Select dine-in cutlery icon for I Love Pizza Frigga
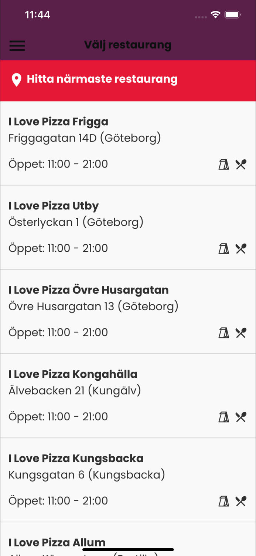The width and height of the screenshot is (256, 556). [x=241, y=164]
